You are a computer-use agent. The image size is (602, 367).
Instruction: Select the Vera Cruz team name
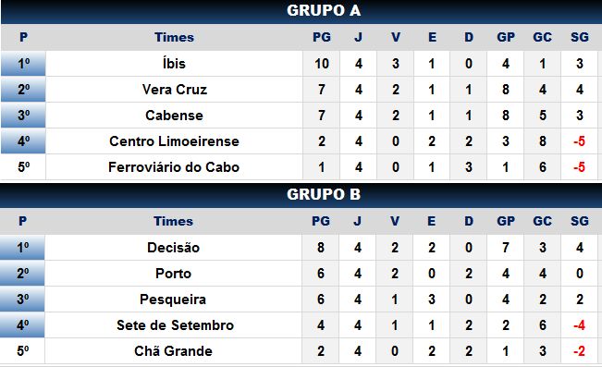point(174,90)
